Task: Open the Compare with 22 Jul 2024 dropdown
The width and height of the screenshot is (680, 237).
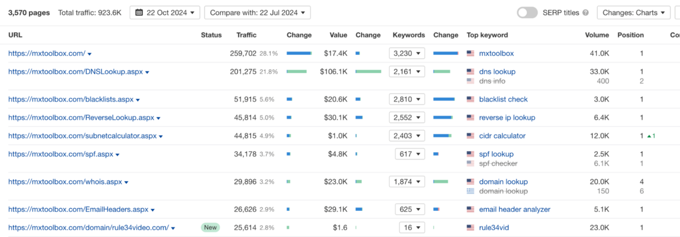Action: 257,12
